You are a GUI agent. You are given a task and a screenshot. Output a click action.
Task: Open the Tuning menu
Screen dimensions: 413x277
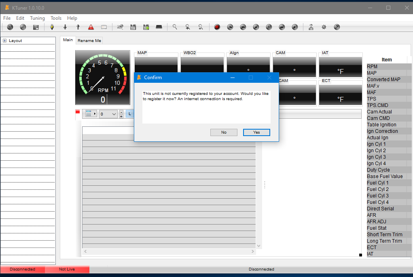point(37,18)
